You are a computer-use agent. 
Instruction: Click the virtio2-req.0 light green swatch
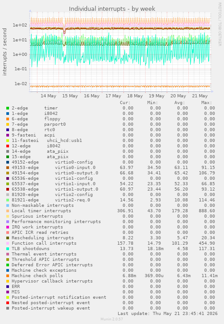click(8, 200)
